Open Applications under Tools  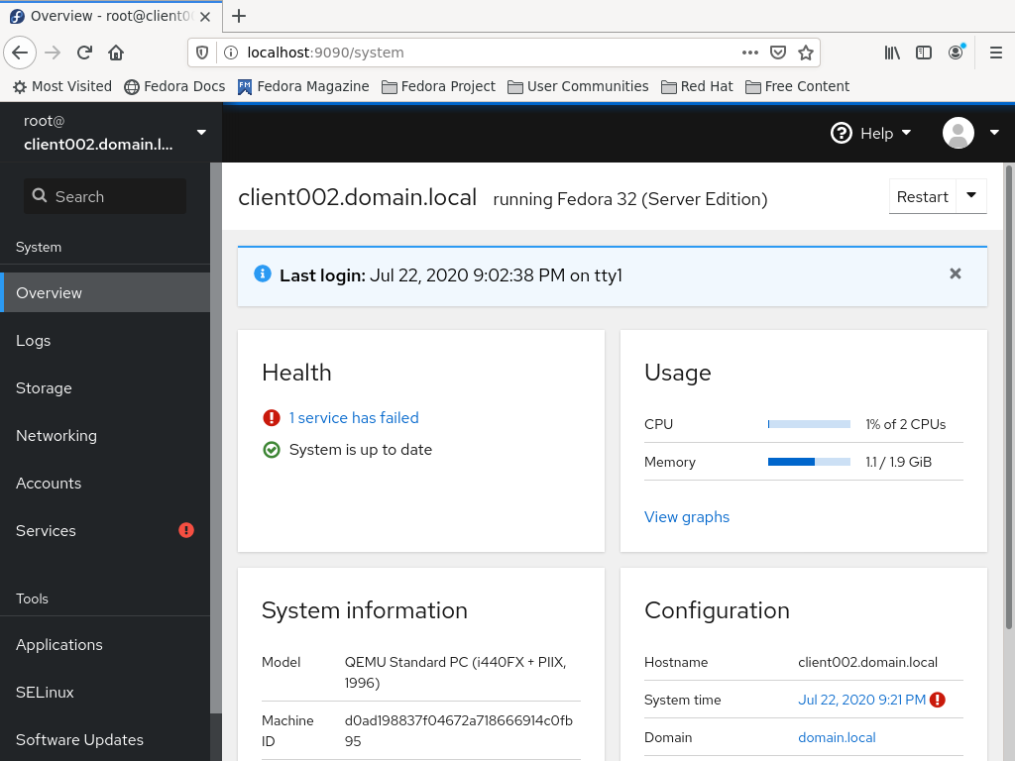pyautogui.click(x=105, y=644)
